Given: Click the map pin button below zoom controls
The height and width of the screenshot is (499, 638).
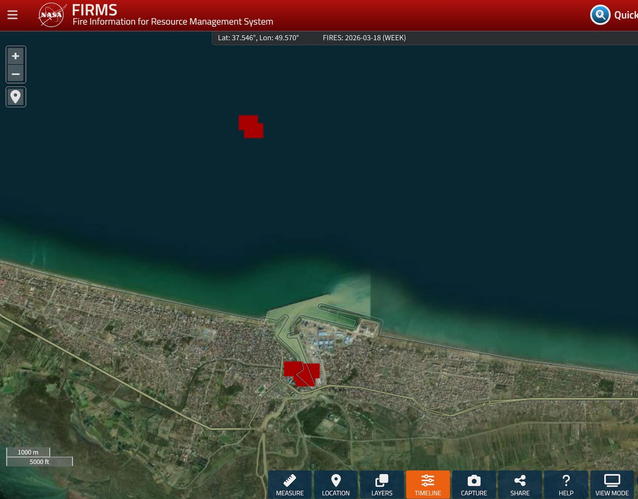Looking at the screenshot, I should 16,97.
